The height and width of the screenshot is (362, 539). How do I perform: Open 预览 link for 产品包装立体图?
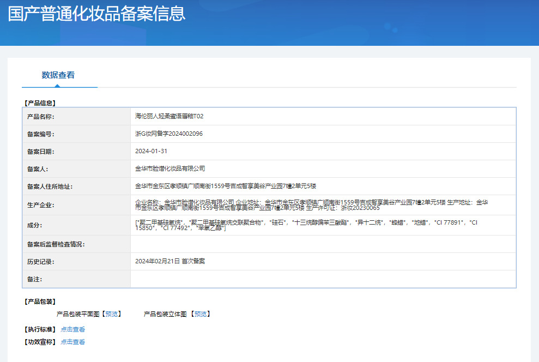click(x=200, y=314)
